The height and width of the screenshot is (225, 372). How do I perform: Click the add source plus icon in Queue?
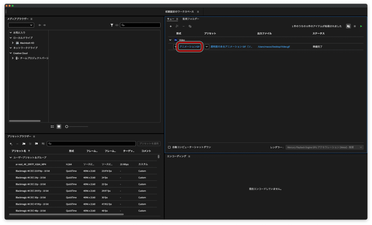pyautogui.click(x=171, y=26)
